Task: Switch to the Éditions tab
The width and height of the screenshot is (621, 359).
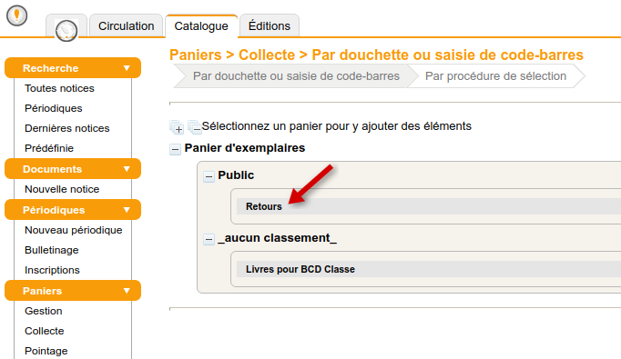Action: (270, 26)
